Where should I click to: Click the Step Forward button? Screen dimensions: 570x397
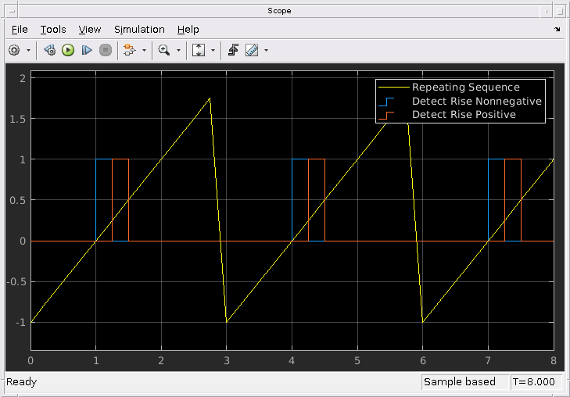(87, 50)
